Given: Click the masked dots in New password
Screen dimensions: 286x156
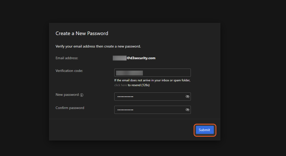Looking at the screenshot, I should tap(125, 97).
